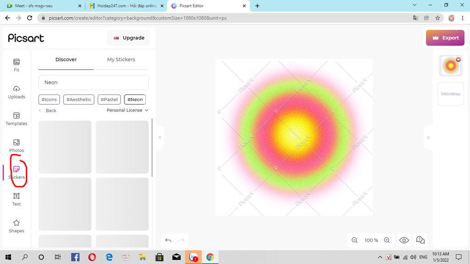This screenshot has height=264, width=470.
Task: Select the Stickers tool
Action: tap(16, 173)
